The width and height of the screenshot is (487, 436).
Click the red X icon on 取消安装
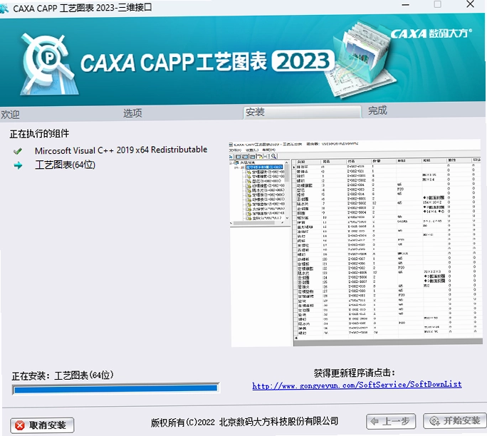pos(19,425)
